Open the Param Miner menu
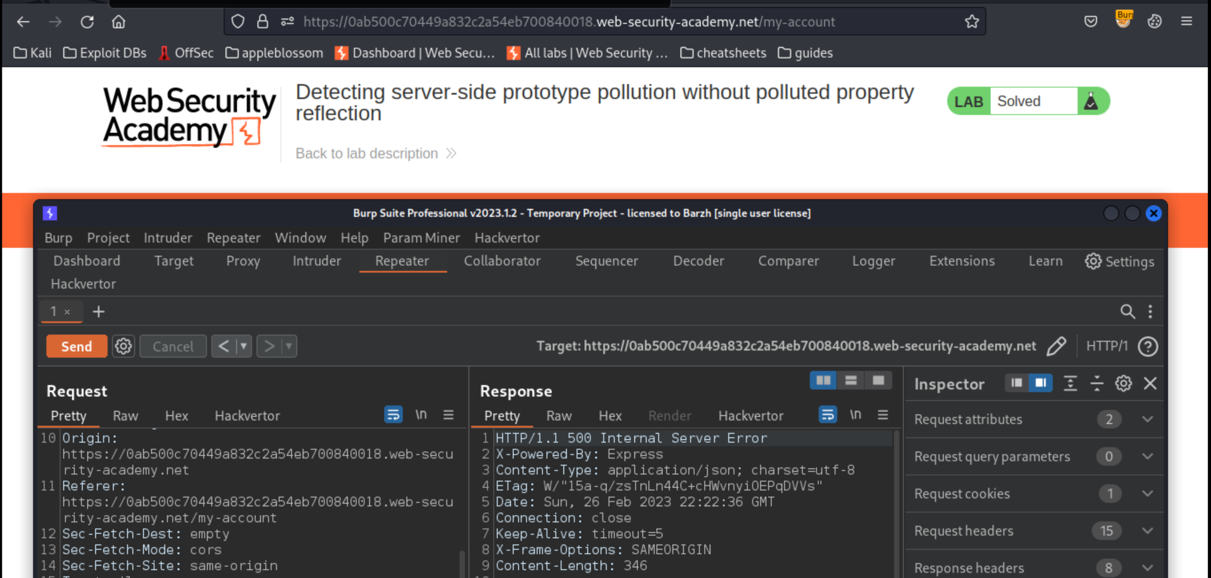 coord(421,238)
